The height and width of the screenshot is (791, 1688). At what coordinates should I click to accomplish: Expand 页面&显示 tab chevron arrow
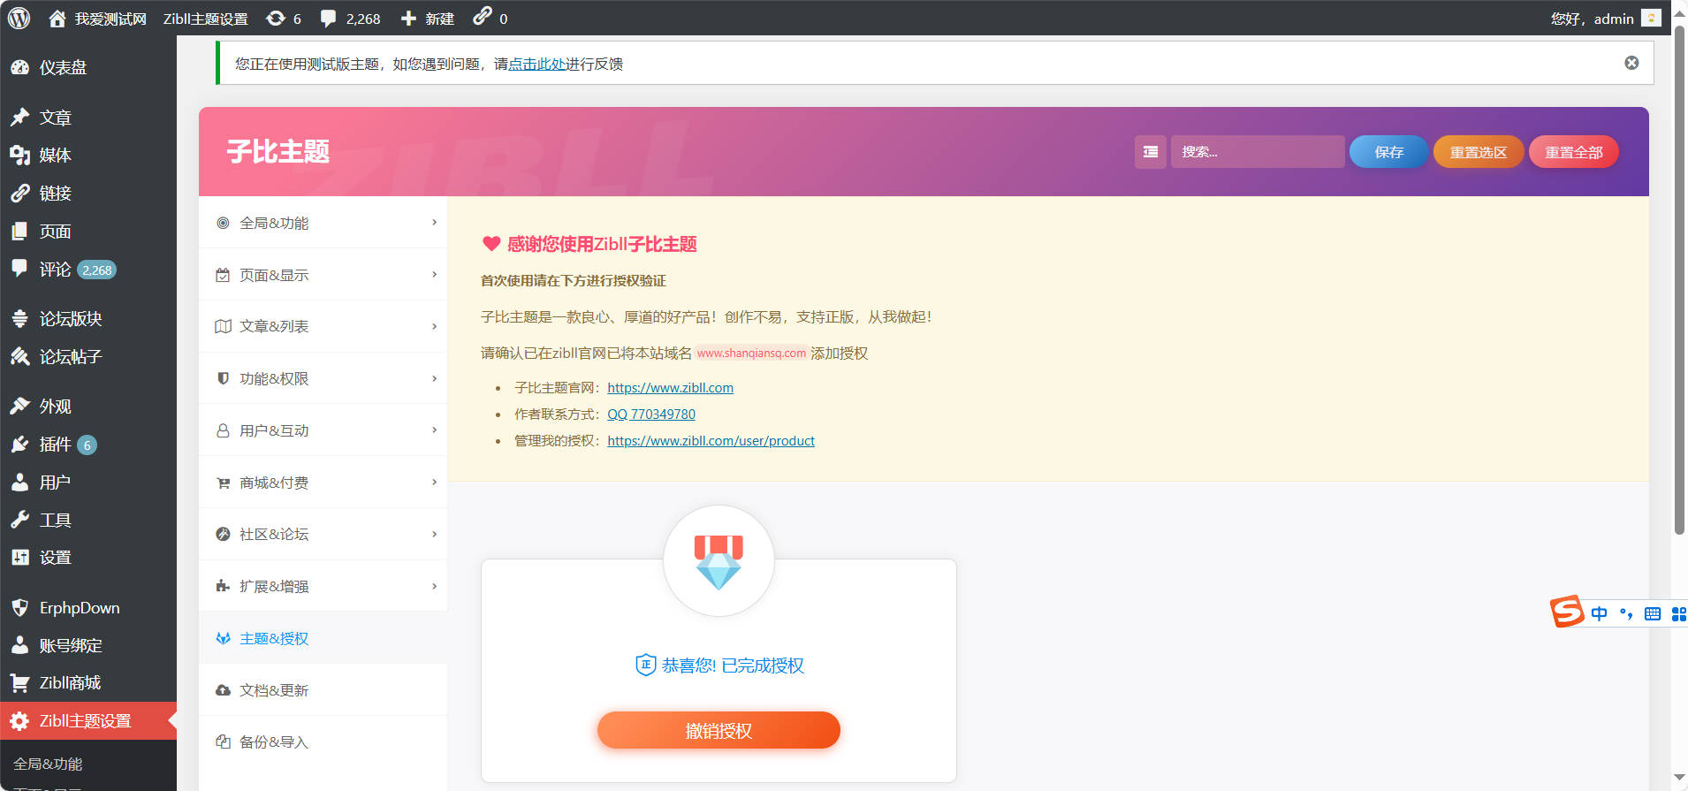pos(434,274)
